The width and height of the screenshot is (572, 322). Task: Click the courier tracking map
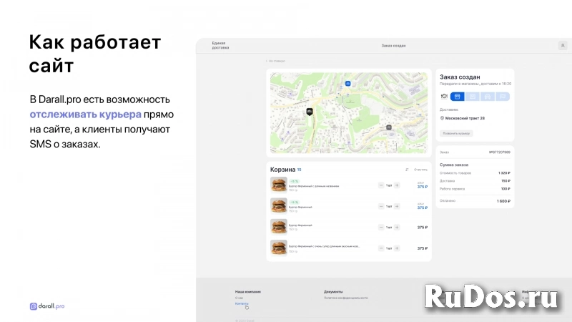[x=349, y=113]
